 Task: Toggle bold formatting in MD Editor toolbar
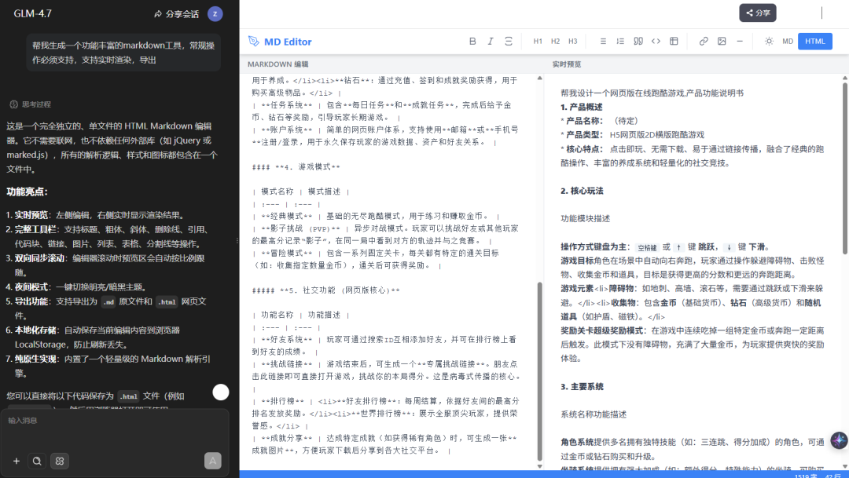coord(472,42)
